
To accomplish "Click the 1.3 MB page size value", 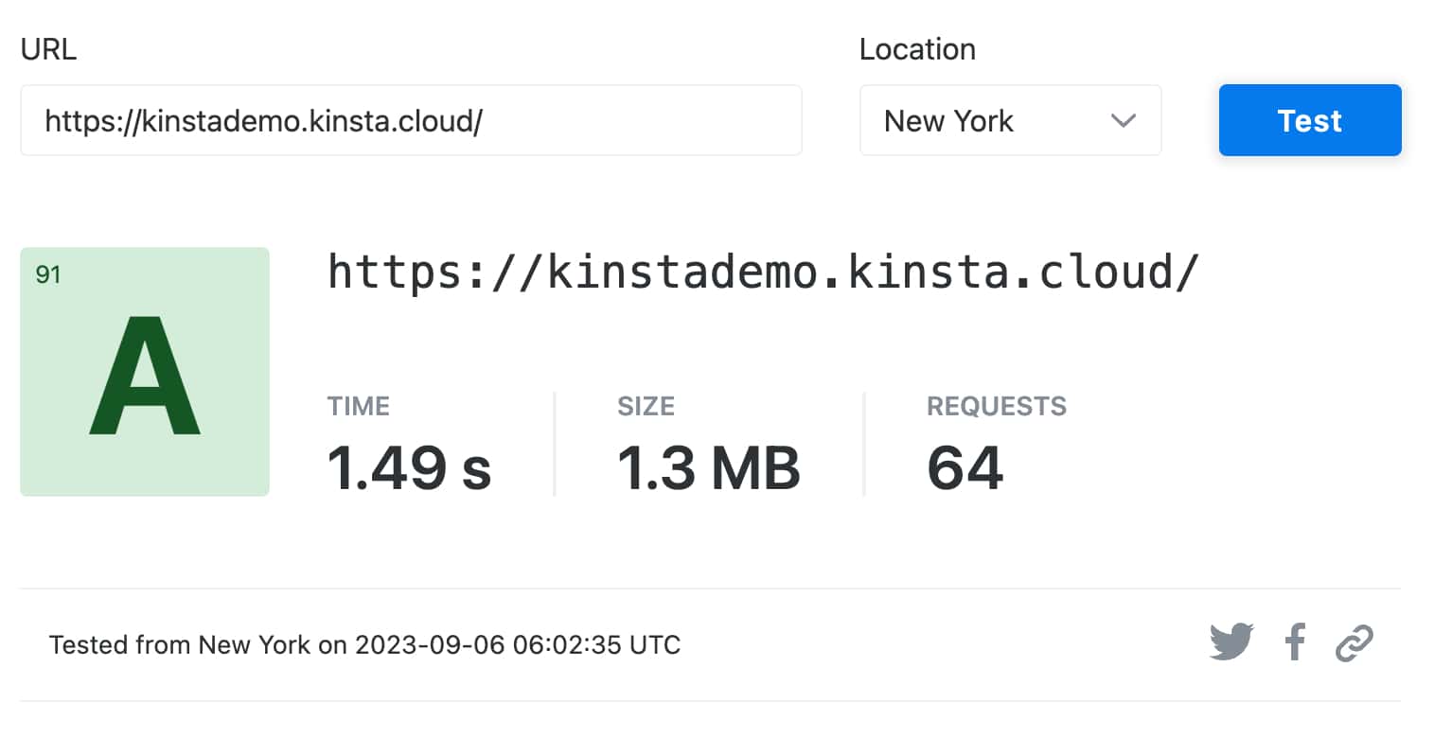I will 709,467.
